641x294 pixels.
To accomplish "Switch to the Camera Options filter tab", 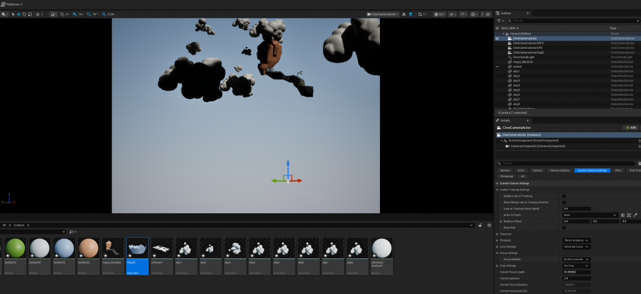I will pyautogui.click(x=559, y=170).
